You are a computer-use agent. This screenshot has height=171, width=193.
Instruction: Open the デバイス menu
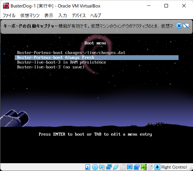pyautogui.click(x=79, y=16)
